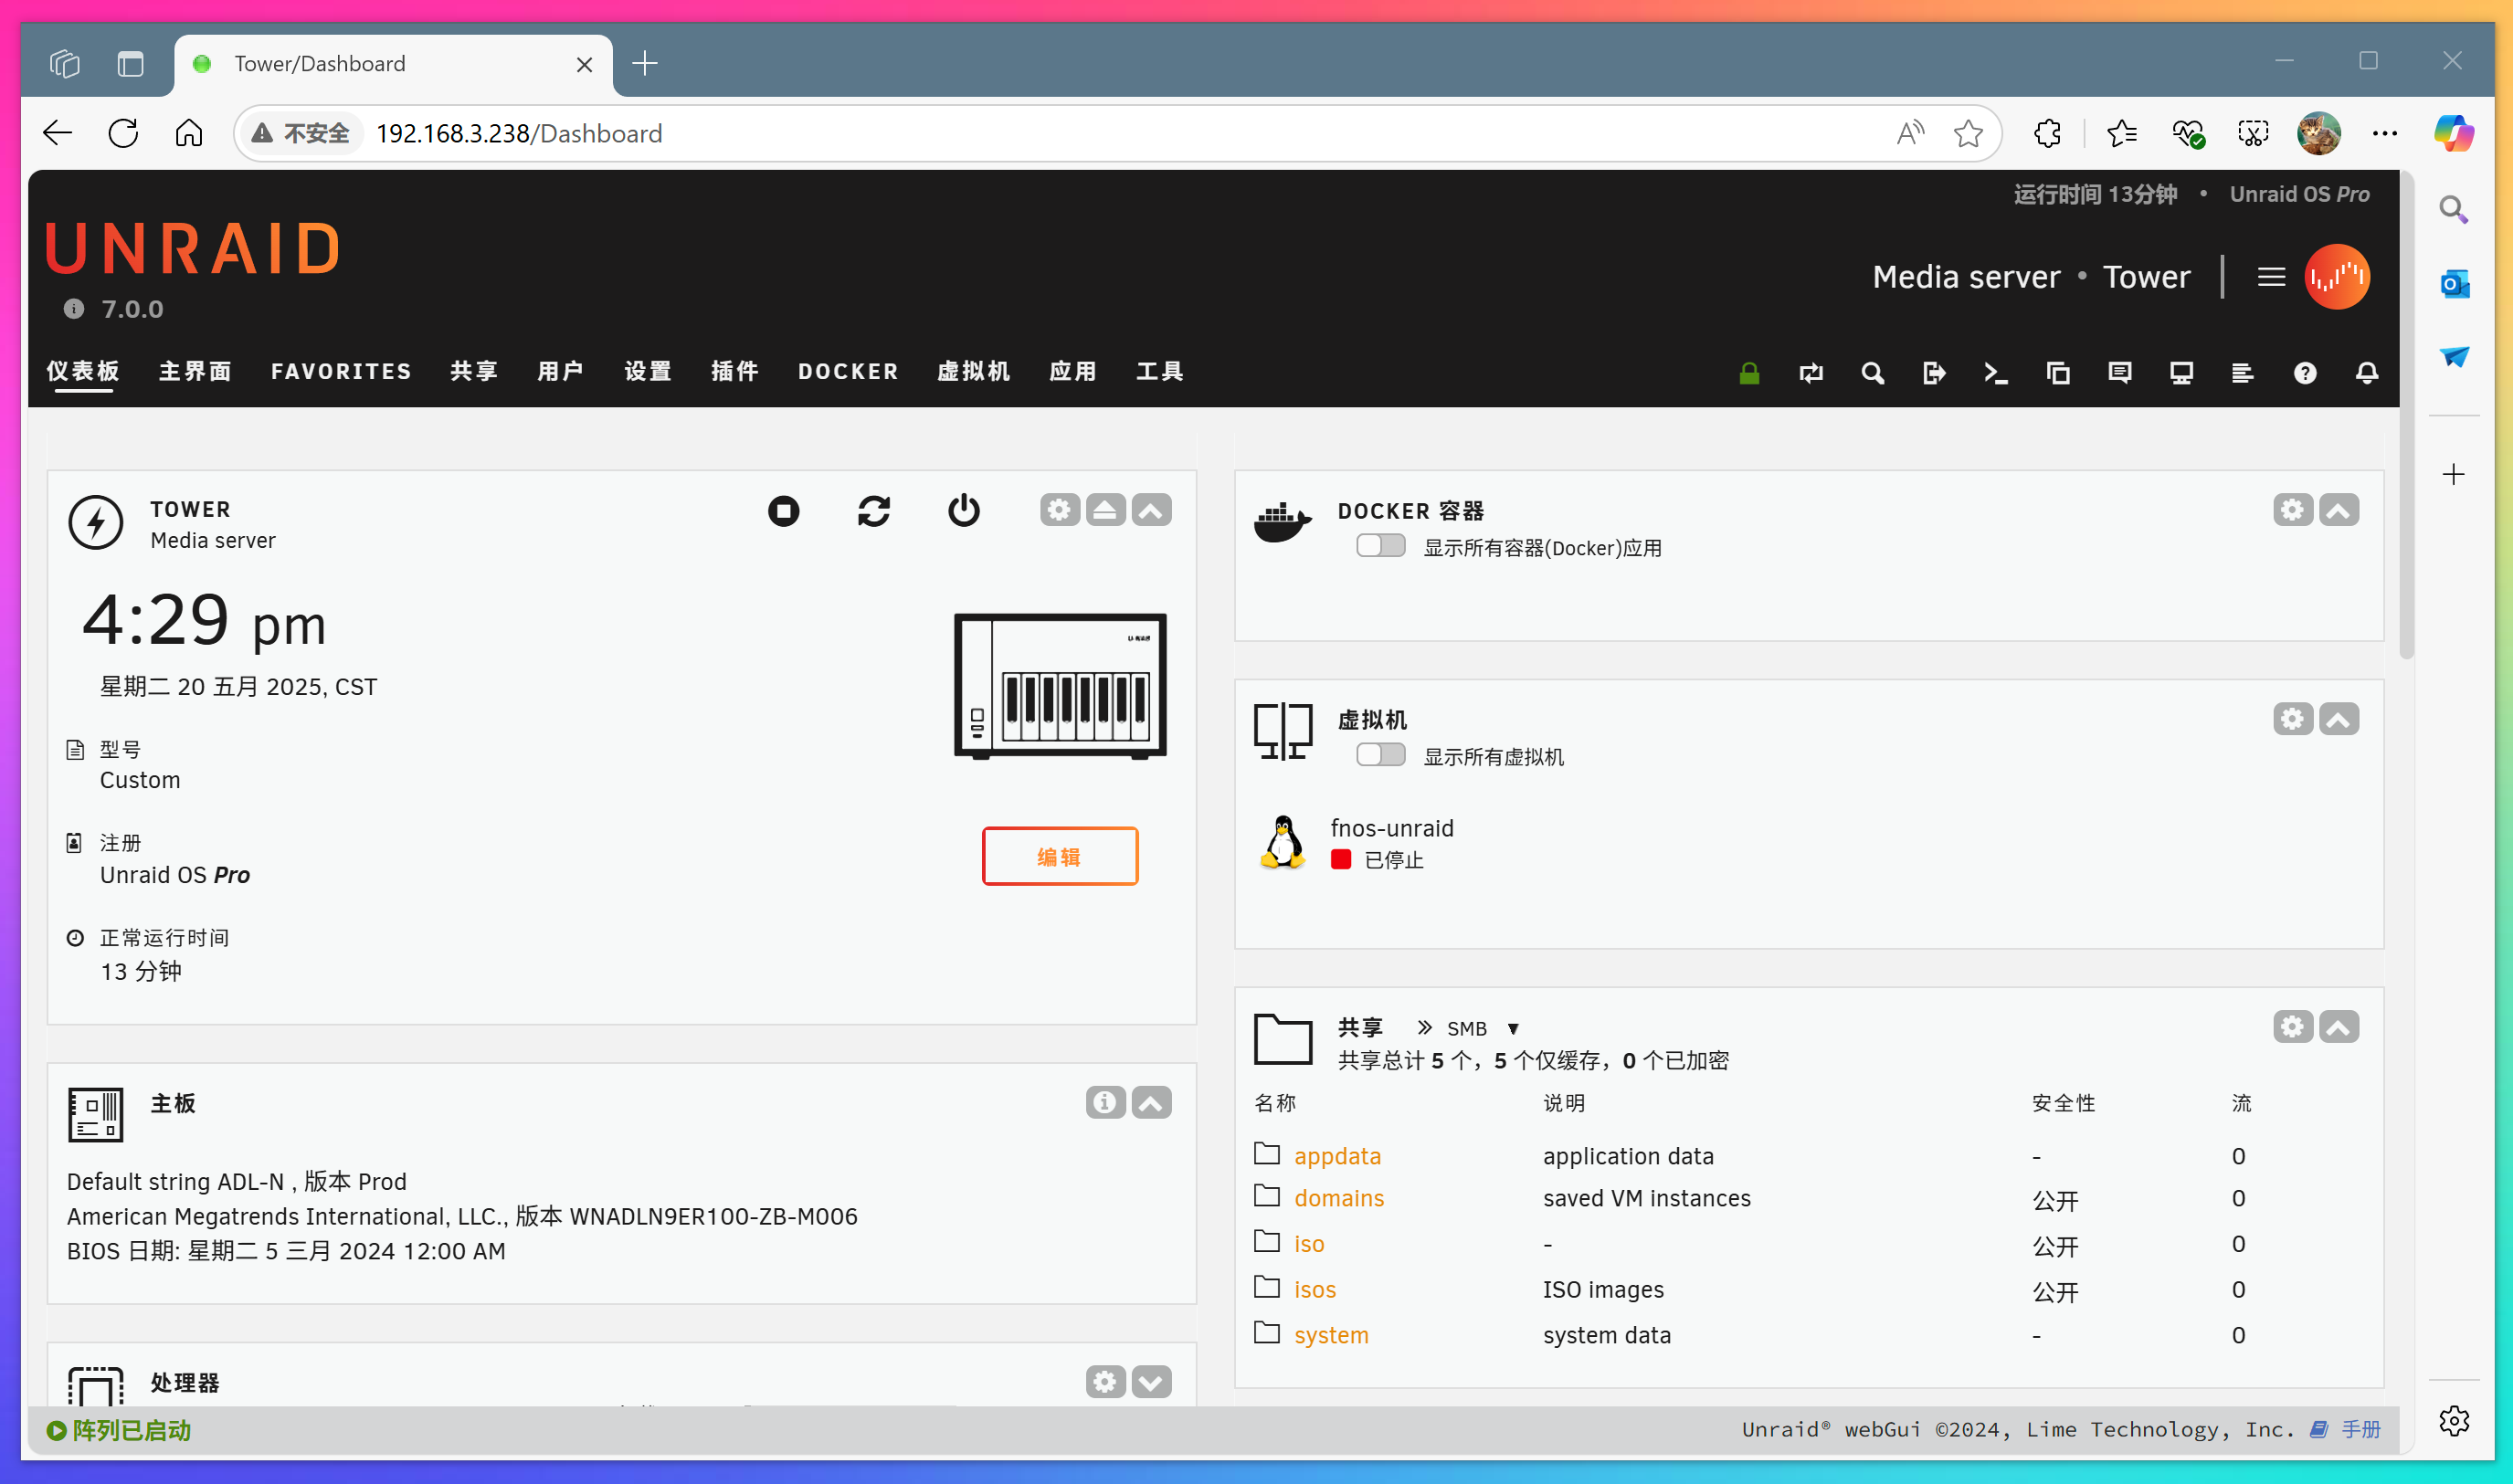Open the appdata share link
2513x1484 pixels.
pyautogui.click(x=1339, y=1155)
